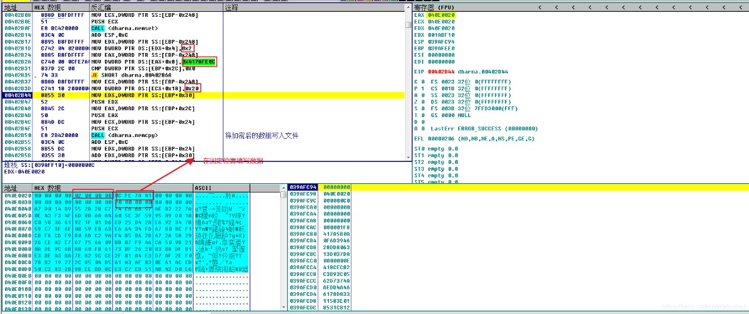Screen dimensions: 749x314
Task: Click the address 00402B08 in disassembly
Action: tap(17, 15)
